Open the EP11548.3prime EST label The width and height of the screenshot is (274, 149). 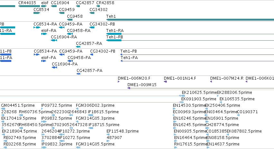tap(123, 131)
